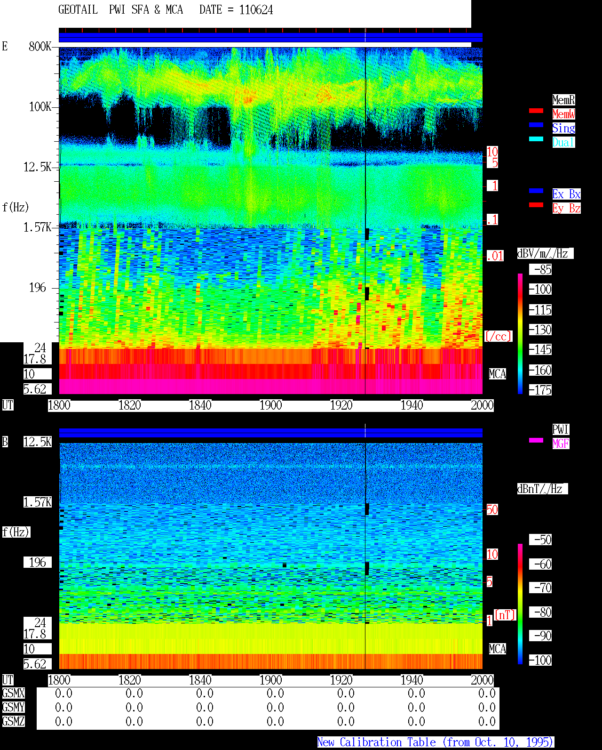This screenshot has height=750, width=602.
Task: Click the dBV/m/√Hz unit label
Action: click(545, 253)
